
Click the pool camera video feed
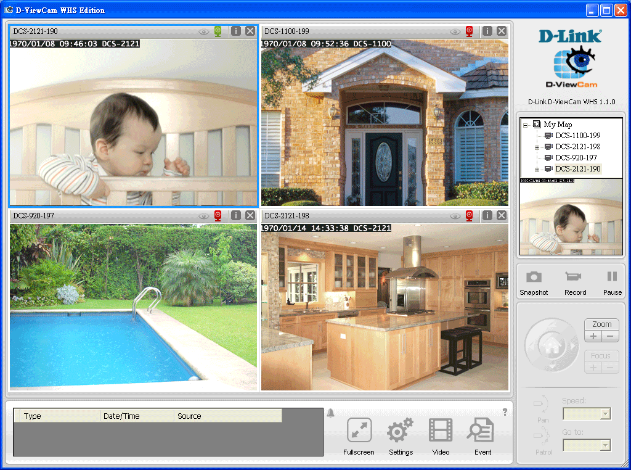pyautogui.click(x=133, y=307)
